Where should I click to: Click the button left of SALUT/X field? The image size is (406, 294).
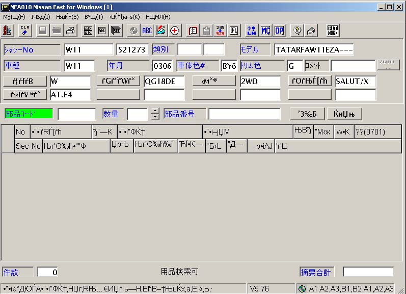[x=310, y=81]
